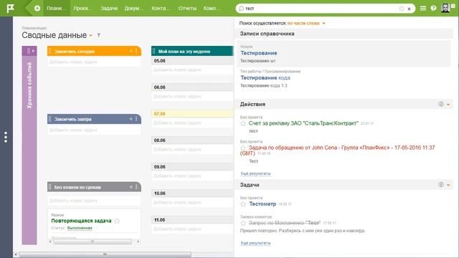Open the Отчеты menu tab
The height and width of the screenshot is (258, 459).
tap(187, 8)
